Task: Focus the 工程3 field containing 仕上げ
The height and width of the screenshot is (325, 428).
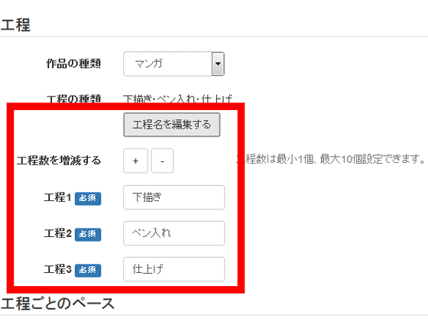Action: coord(174,269)
